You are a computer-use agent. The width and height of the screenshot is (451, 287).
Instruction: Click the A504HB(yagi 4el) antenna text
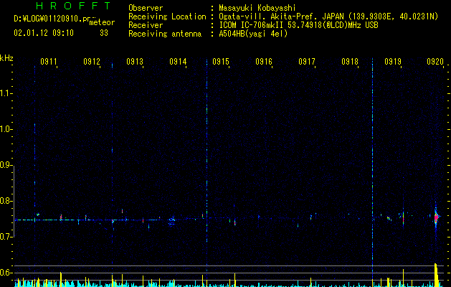coord(253,34)
